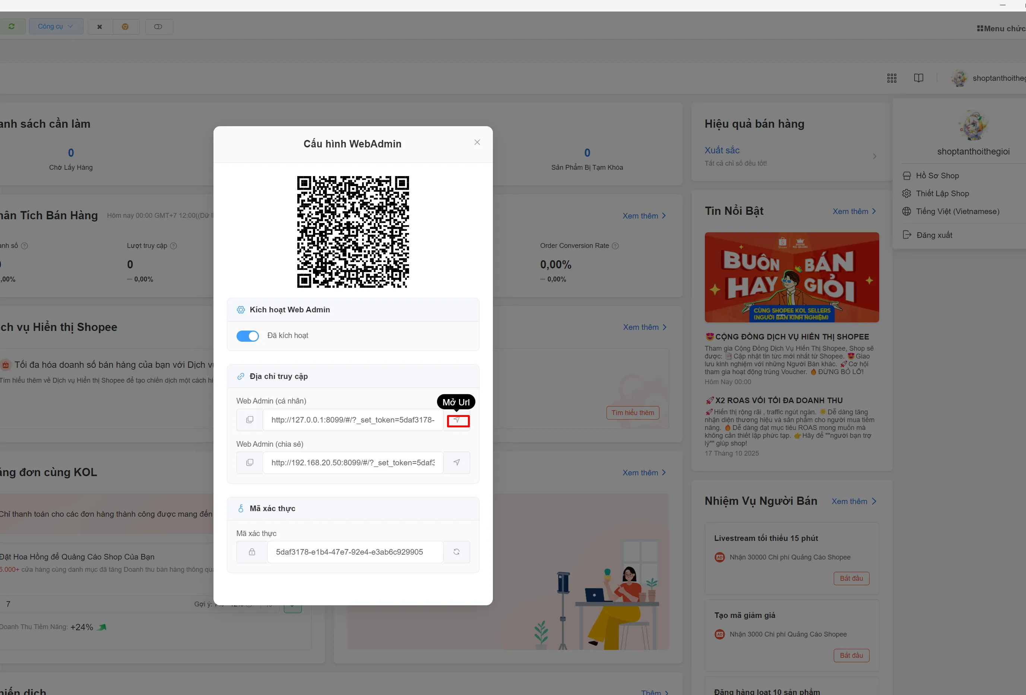Click the lock icon beside Mã xác thực

click(x=251, y=552)
